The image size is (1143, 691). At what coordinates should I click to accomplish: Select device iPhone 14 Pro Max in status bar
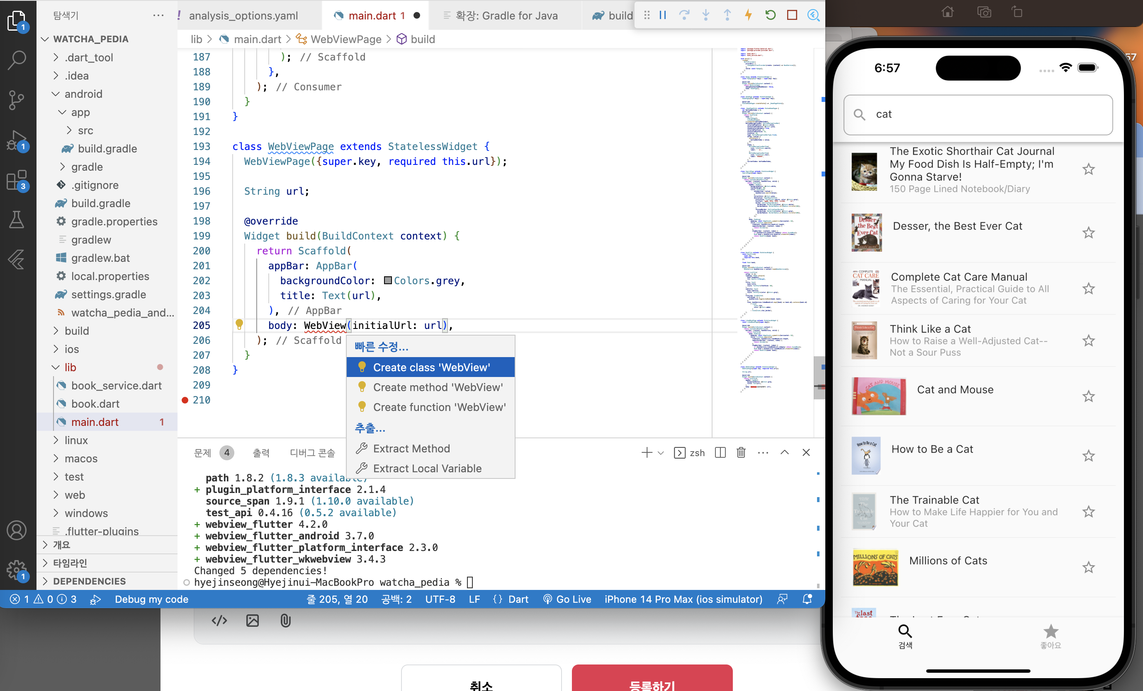[683, 599]
